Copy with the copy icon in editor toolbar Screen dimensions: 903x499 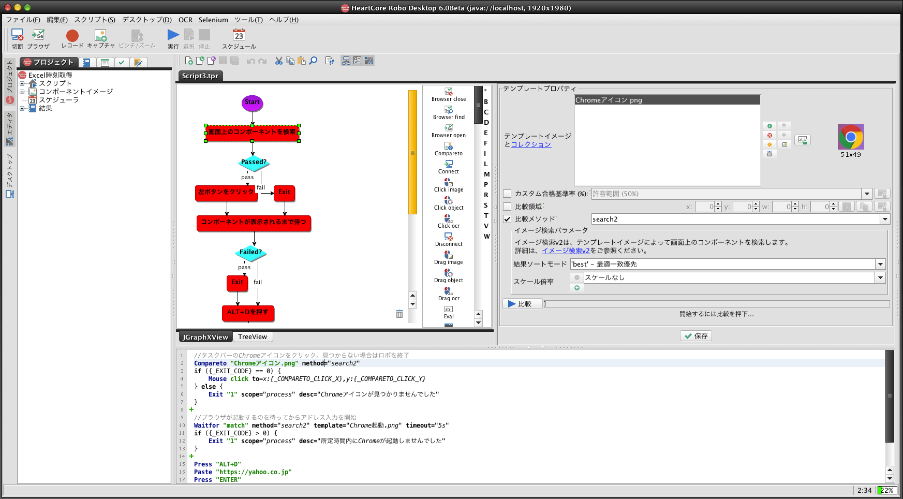click(x=290, y=61)
